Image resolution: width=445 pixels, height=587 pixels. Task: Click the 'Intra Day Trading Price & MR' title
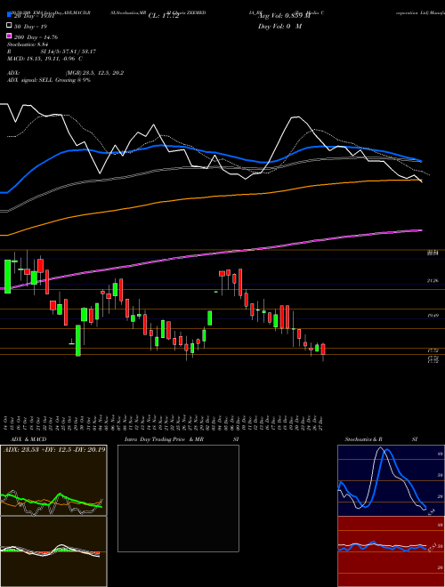pos(165,439)
